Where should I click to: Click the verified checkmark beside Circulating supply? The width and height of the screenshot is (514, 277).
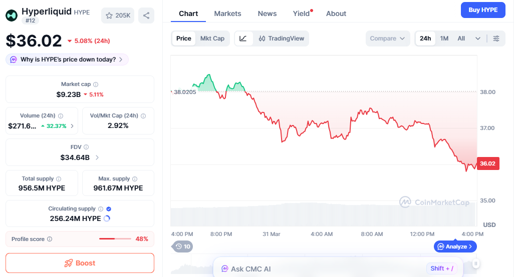tap(109, 209)
